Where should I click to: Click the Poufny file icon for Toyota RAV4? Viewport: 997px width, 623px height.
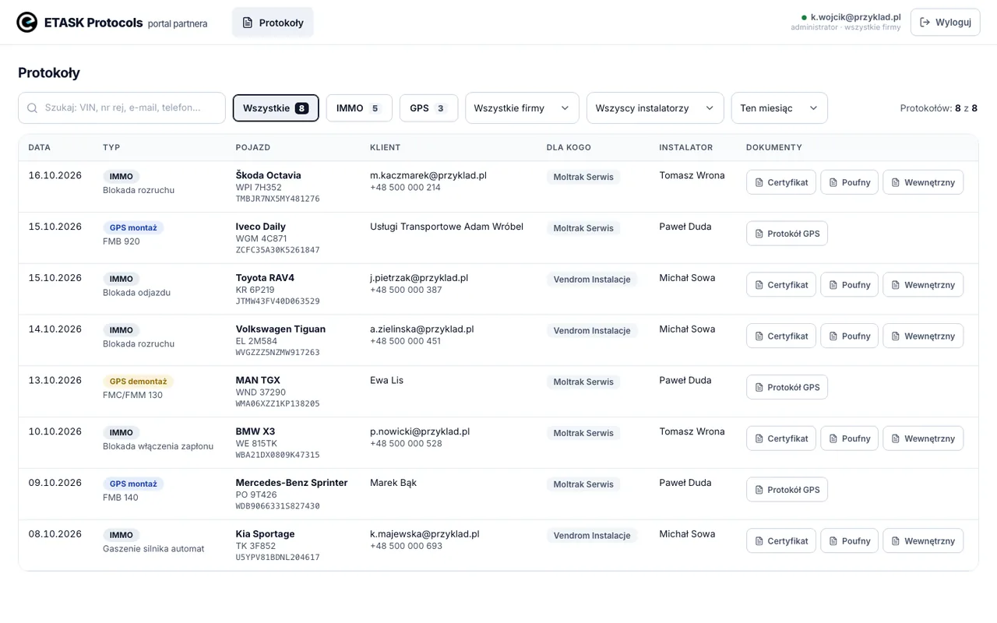[x=833, y=285]
